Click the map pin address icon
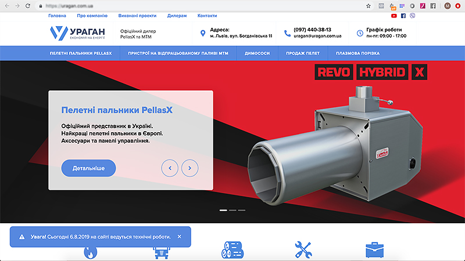Image resolution: width=465 pixels, height=261 pixels. (x=203, y=33)
